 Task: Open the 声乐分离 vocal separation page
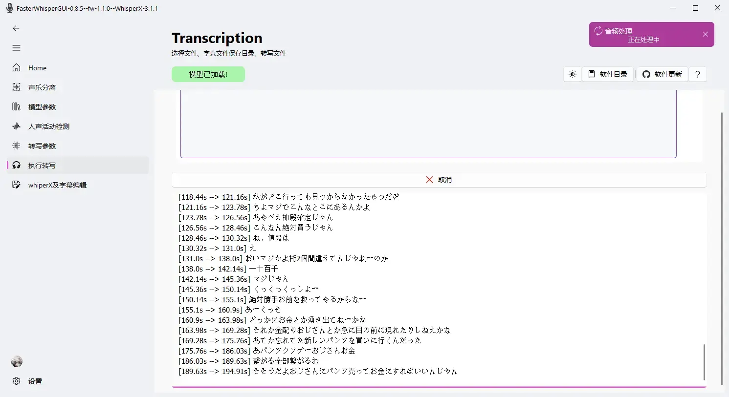click(42, 87)
